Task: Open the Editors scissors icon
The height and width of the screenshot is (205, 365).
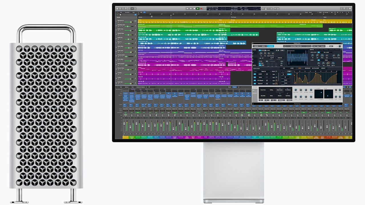Action: pos(135,9)
